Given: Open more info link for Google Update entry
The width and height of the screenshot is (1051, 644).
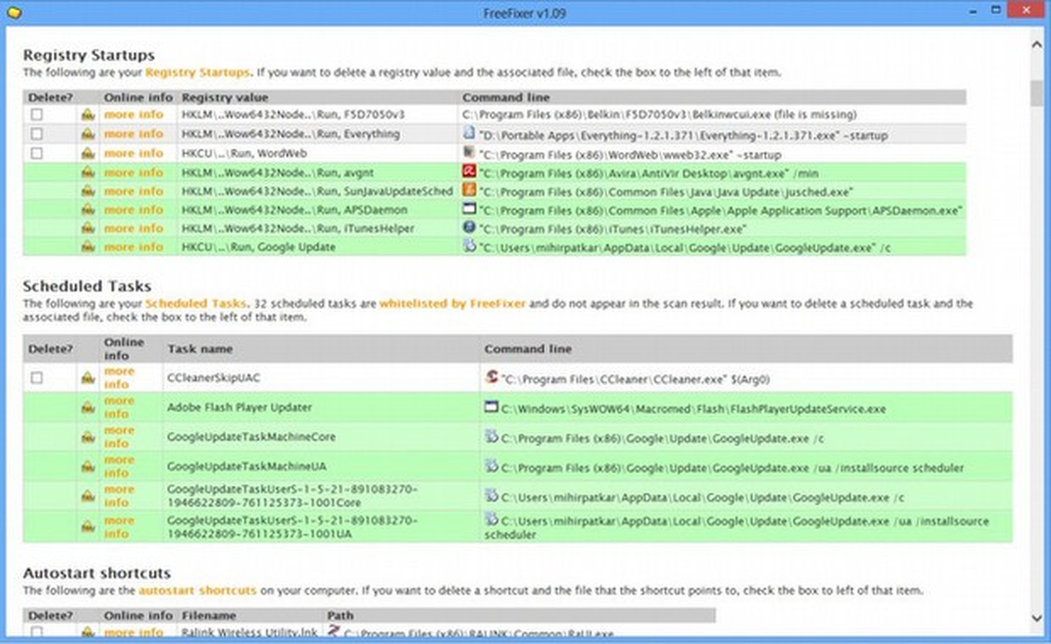Looking at the screenshot, I should coord(133,247).
